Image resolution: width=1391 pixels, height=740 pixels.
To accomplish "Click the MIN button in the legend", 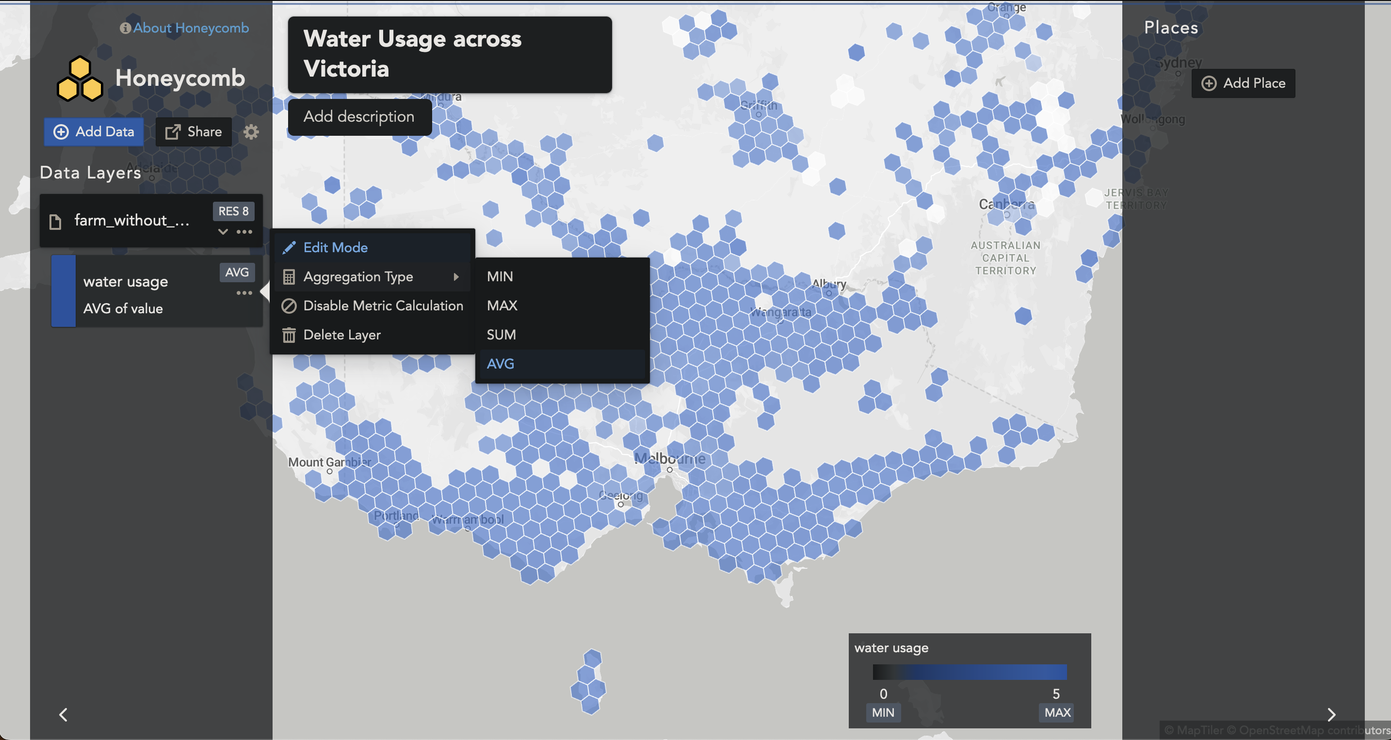I will pyautogui.click(x=883, y=712).
